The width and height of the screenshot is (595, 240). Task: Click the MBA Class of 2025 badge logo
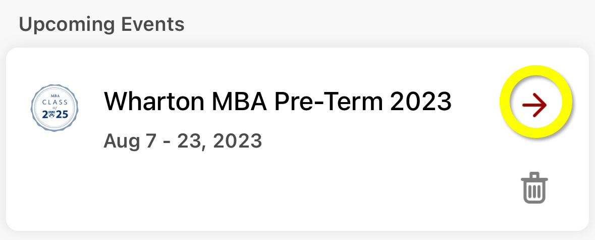pos(55,108)
